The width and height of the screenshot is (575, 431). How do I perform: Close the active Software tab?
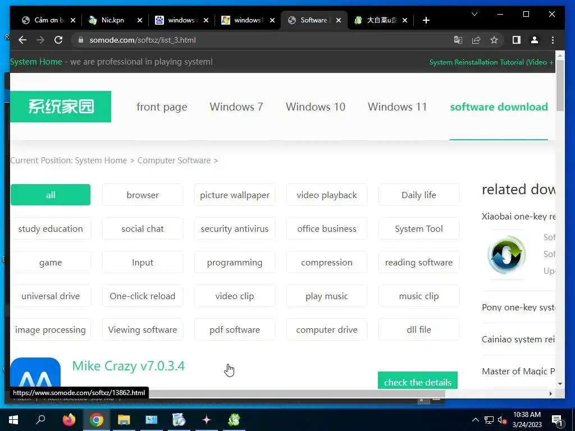pyautogui.click(x=339, y=20)
